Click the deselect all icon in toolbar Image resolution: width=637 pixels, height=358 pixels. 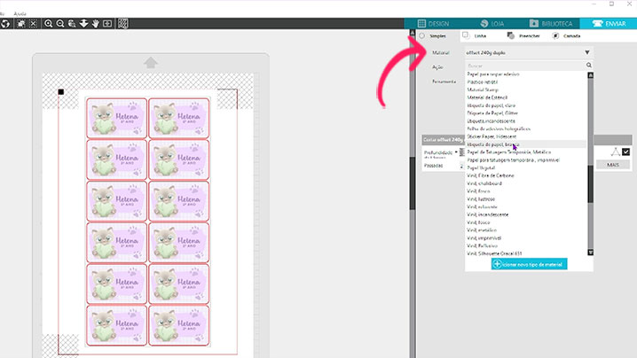(x=34, y=24)
